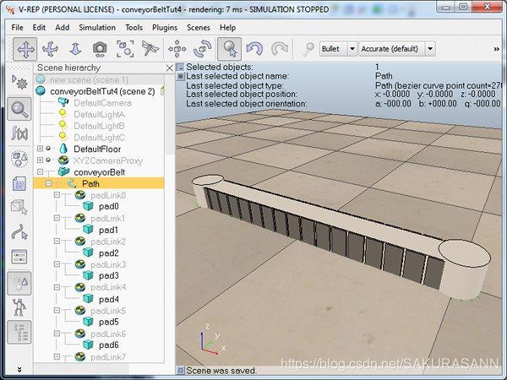Image resolution: width=507 pixels, height=380 pixels.
Task: Open the selection dialog icon
Action: point(19,257)
